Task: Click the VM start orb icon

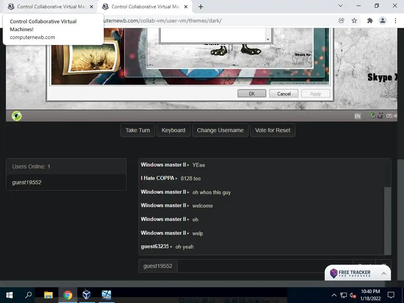Action: 17,116
